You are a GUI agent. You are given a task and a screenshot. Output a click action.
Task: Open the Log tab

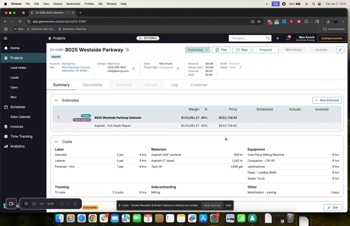tap(174, 85)
